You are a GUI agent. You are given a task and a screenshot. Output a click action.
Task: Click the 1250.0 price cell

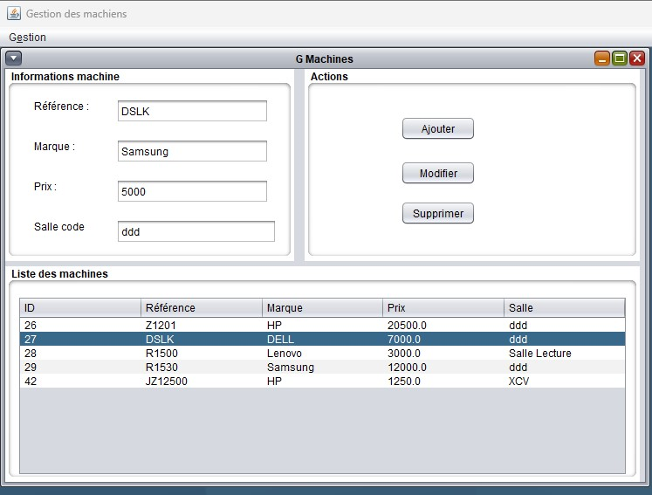pos(443,381)
